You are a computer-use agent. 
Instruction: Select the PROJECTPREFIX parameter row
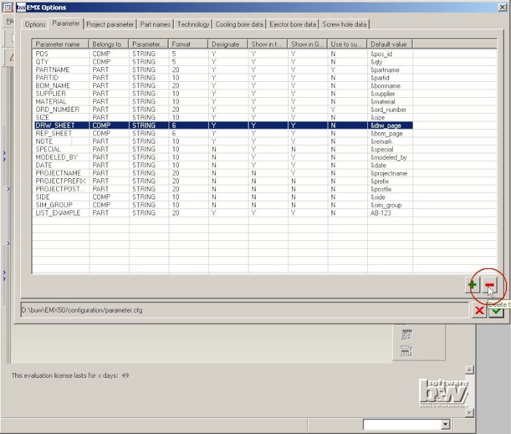pyautogui.click(x=223, y=181)
